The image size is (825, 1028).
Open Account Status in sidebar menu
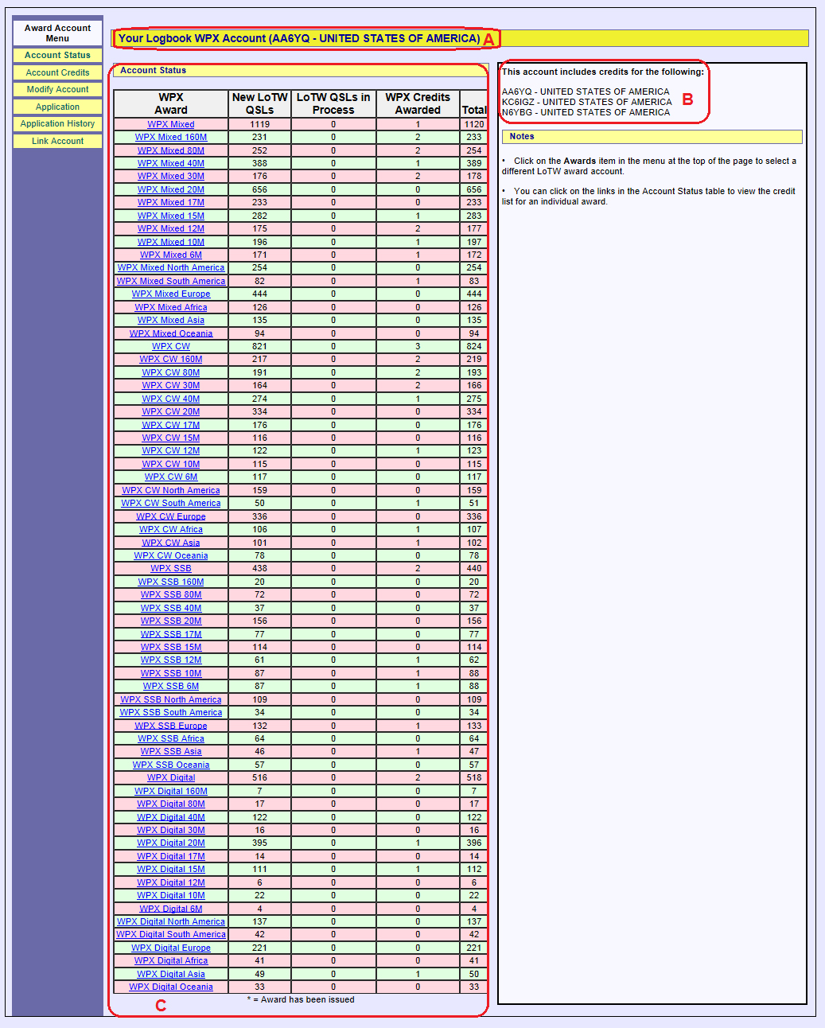(57, 56)
